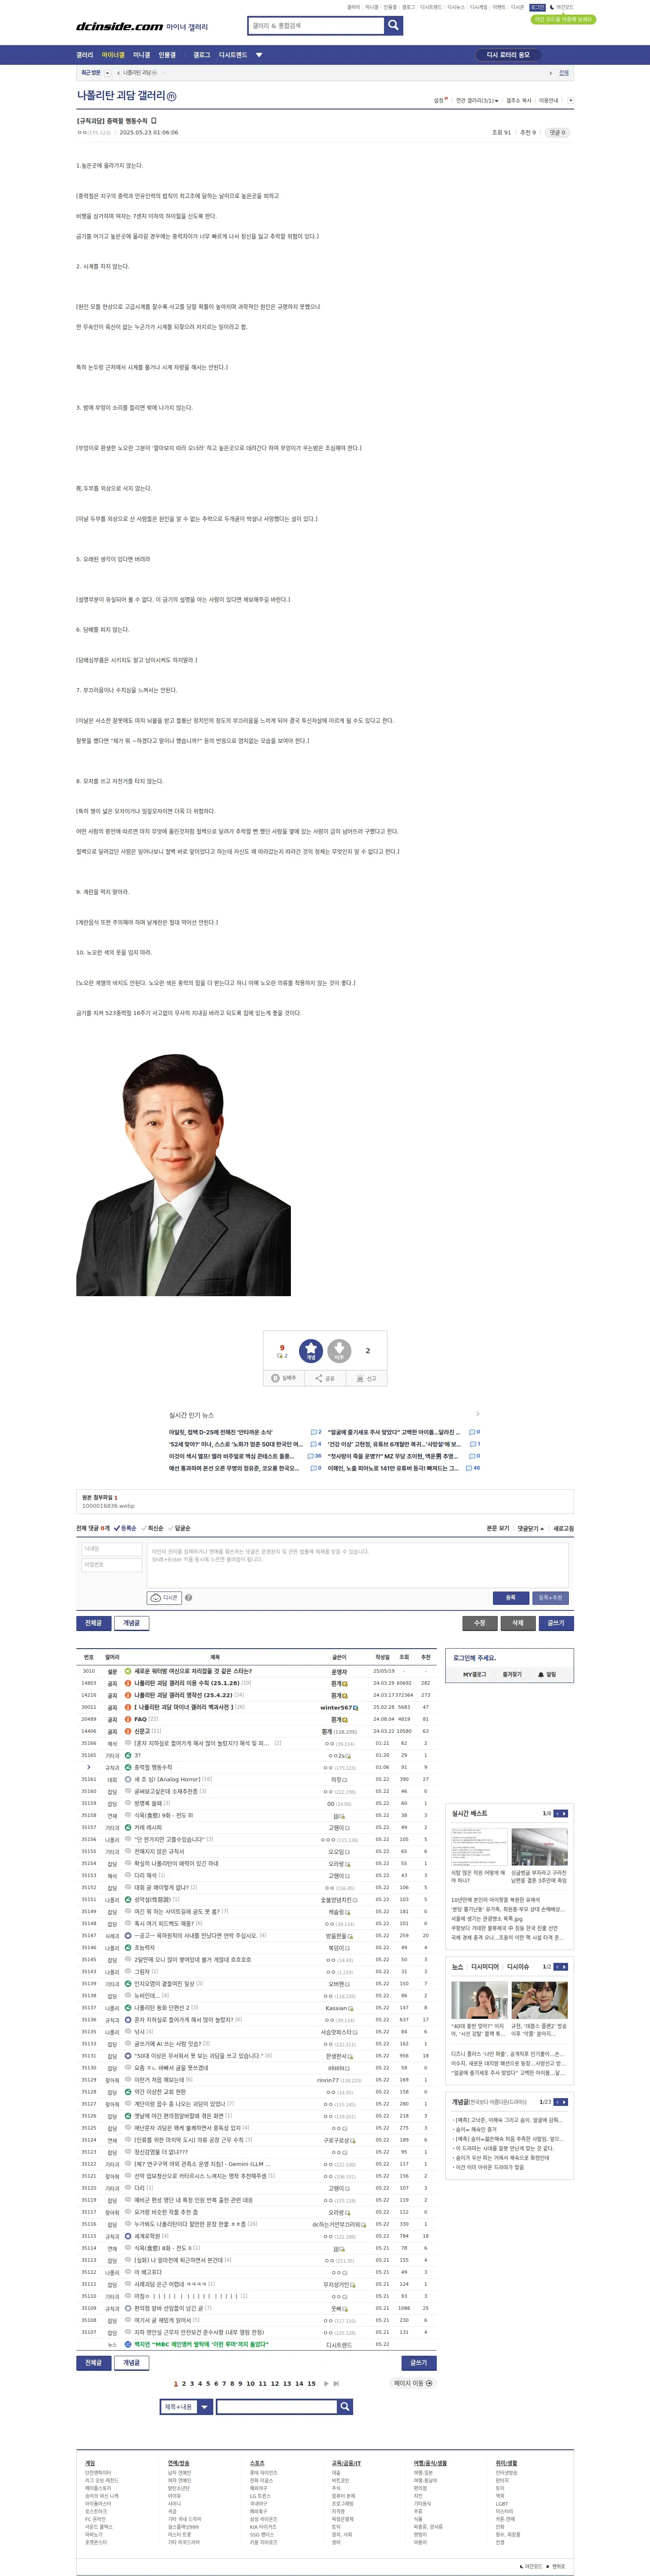This screenshot has width=650, height=2576.
Task: Expand the header menu dropdown triangle
Action: coord(259,55)
